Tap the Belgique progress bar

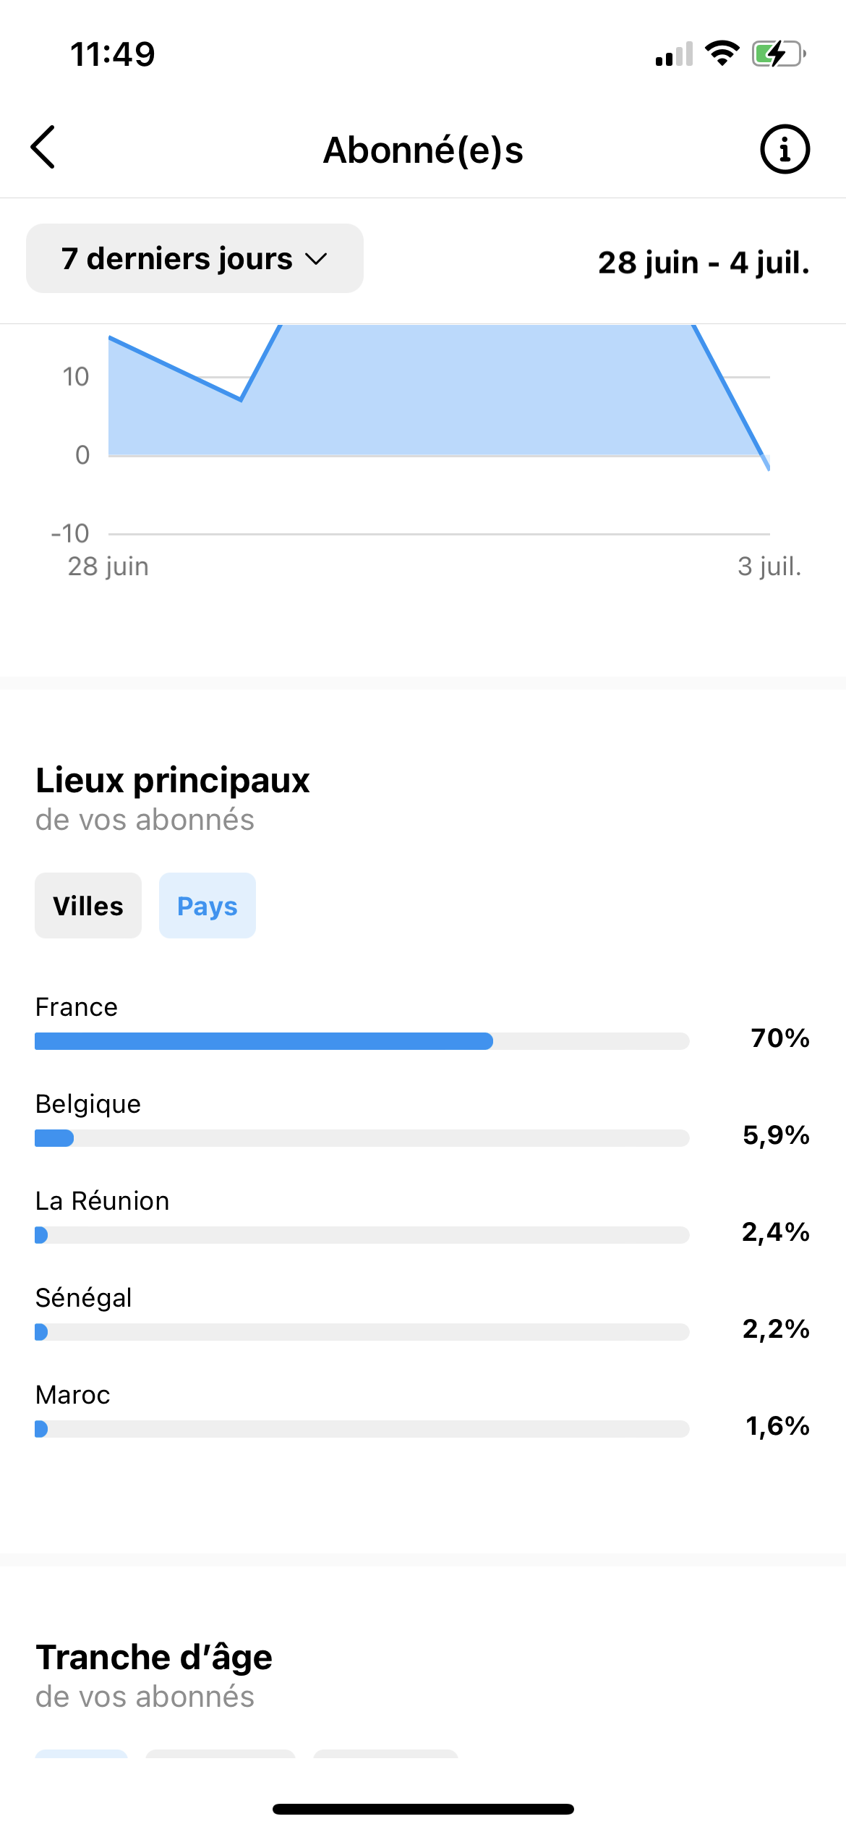(x=362, y=1138)
